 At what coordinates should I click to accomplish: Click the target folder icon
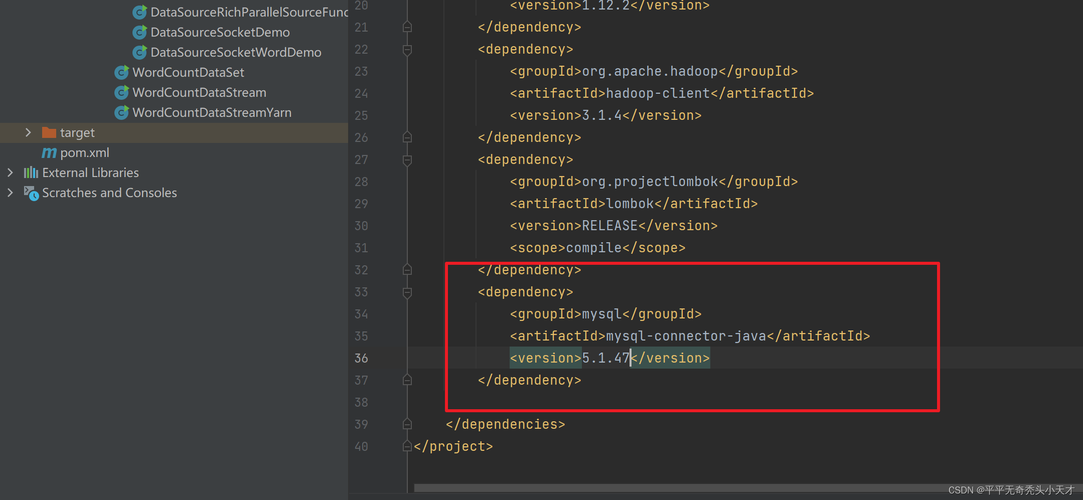[49, 132]
